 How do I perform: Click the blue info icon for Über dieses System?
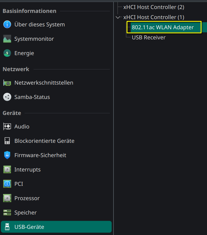click(7, 24)
